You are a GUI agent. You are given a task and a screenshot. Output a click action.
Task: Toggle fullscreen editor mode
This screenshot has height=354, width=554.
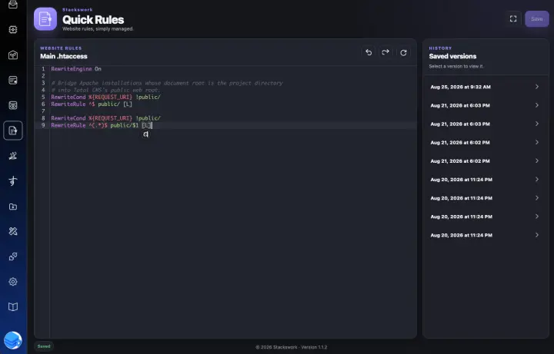coord(513,18)
